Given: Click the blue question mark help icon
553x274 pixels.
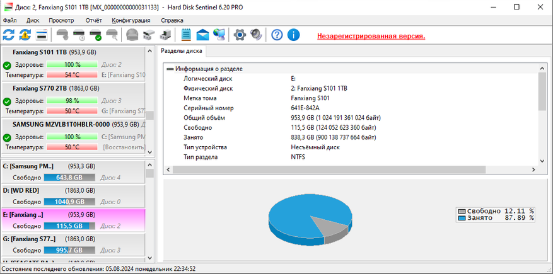Looking at the screenshot, I should tap(277, 35).
